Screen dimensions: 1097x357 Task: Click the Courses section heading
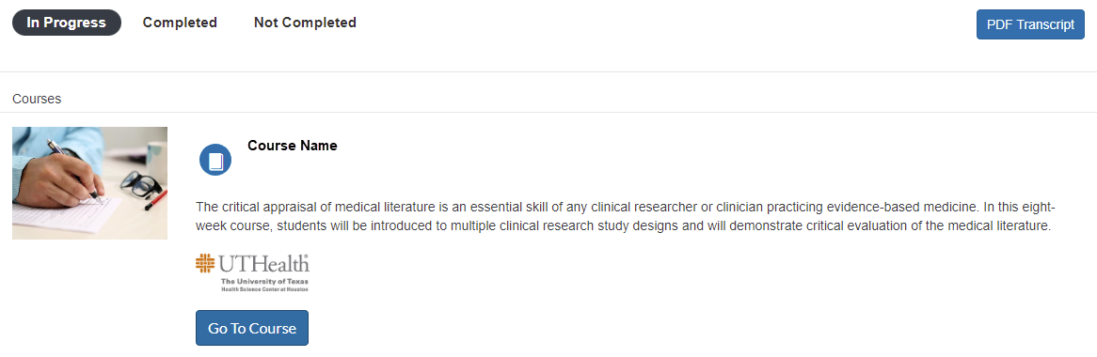37,99
